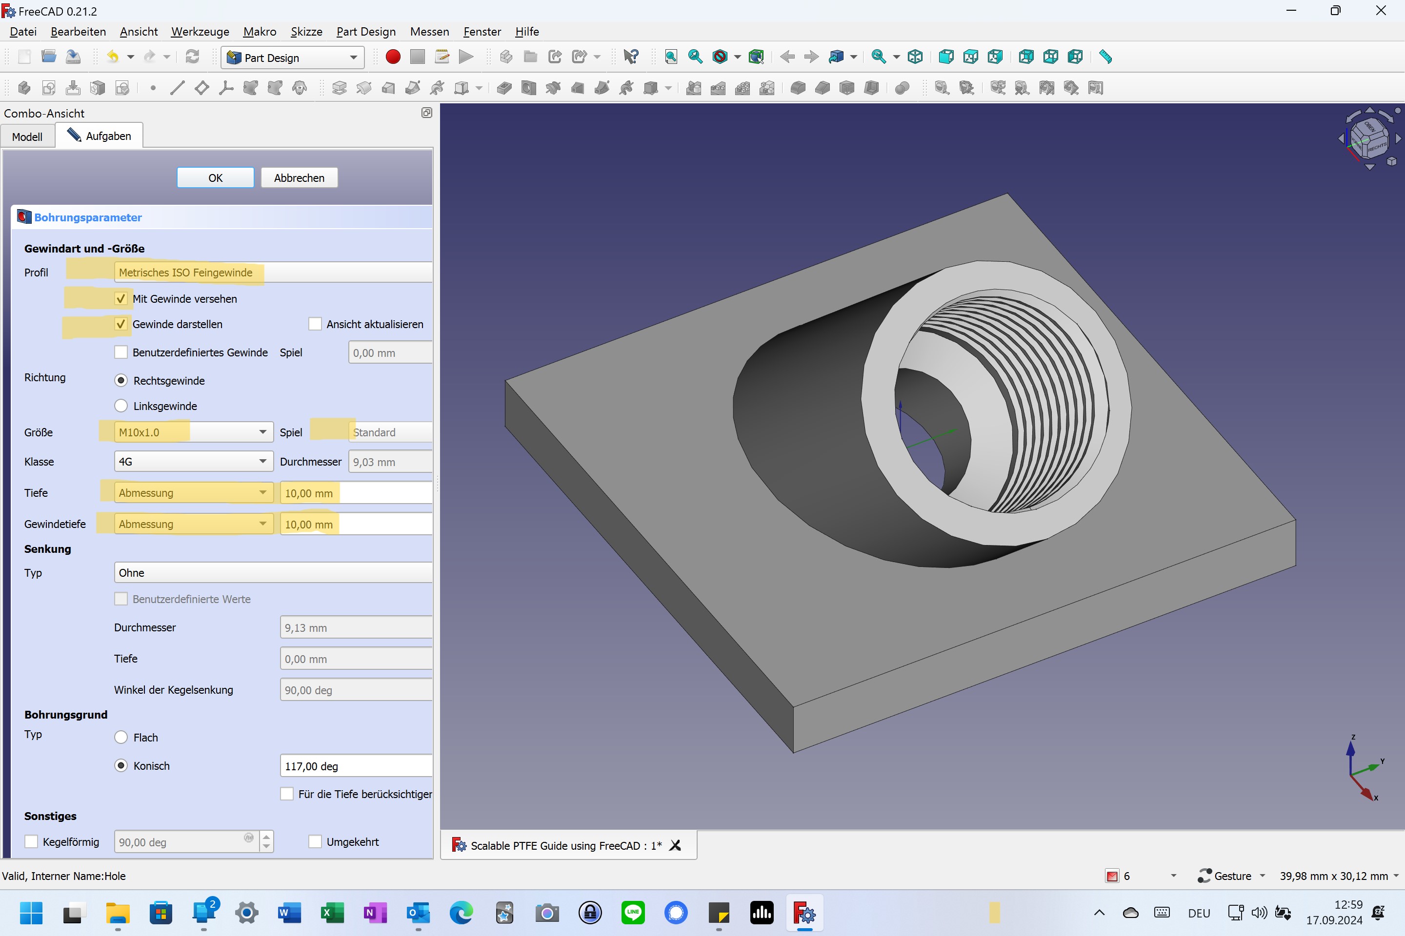The width and height of the screenshot is (1405, 936).
Task: Uncheck 'Gewinde darstellen' checkbox
Action: pos(120,324)
